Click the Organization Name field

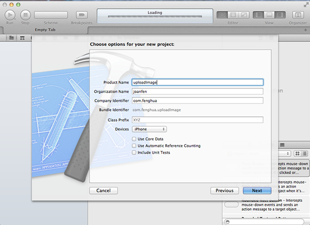(x=197, y=92)
